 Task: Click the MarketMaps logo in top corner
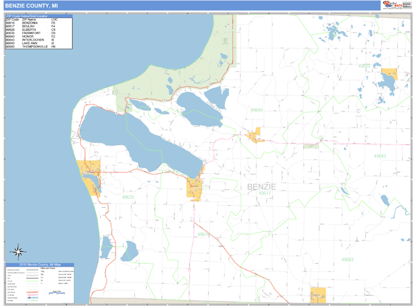click(x=391, y=5)
